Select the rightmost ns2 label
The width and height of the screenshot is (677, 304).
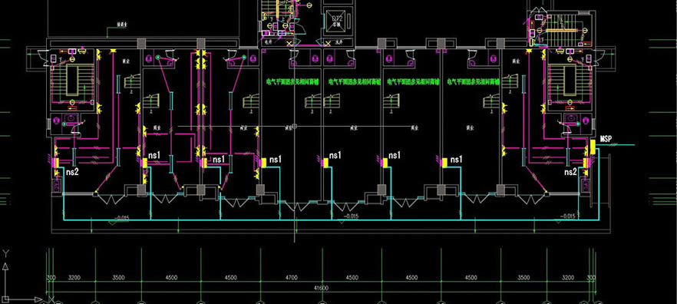(570, 172)
